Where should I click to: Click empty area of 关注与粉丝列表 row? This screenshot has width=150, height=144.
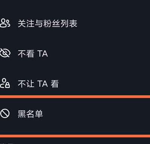(x=113, y=23)
